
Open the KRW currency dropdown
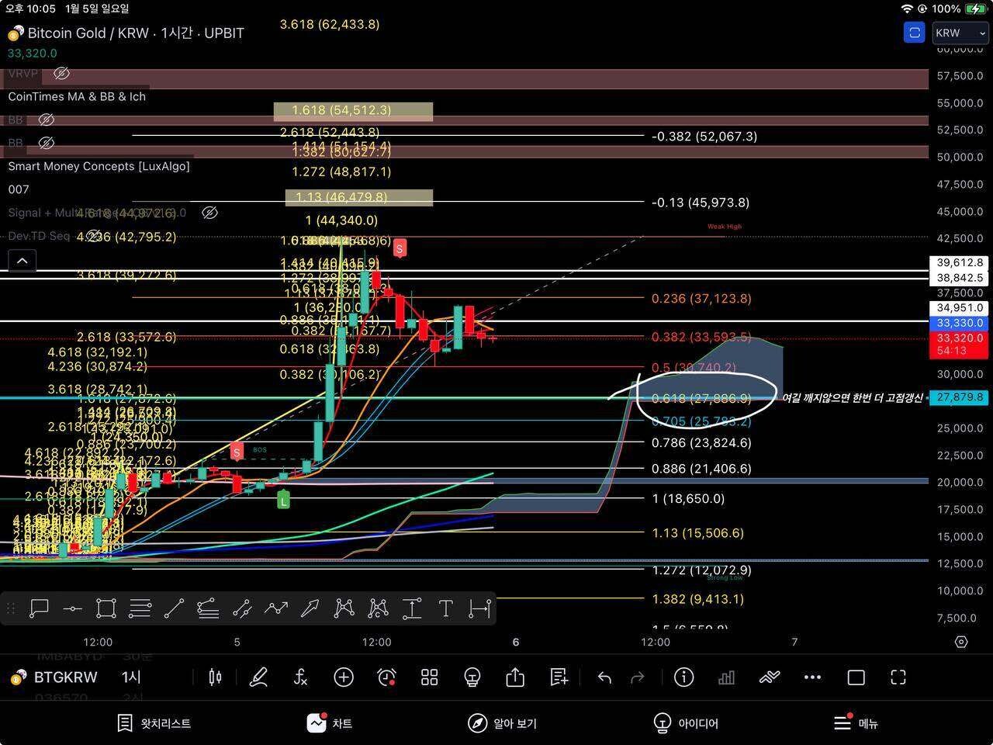960,33
